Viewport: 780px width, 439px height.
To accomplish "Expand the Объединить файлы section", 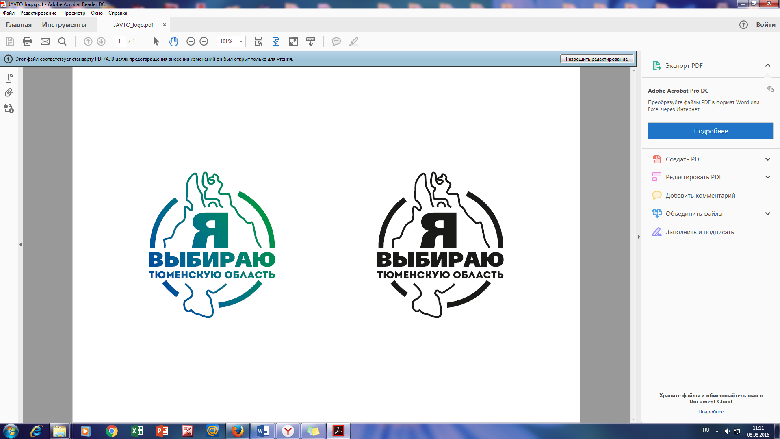I will pos(767,214).
